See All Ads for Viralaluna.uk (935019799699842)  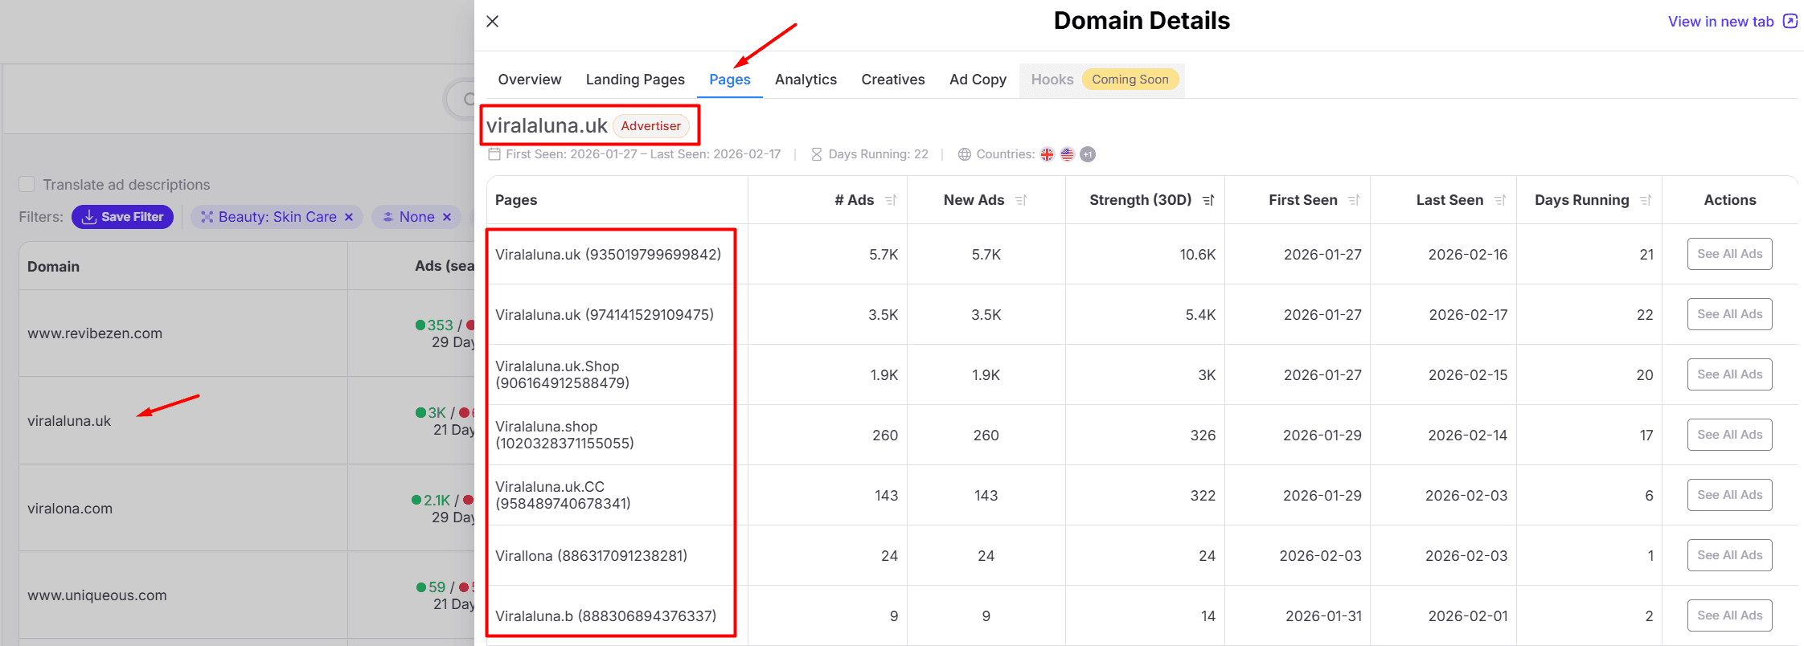[1730, 254]
